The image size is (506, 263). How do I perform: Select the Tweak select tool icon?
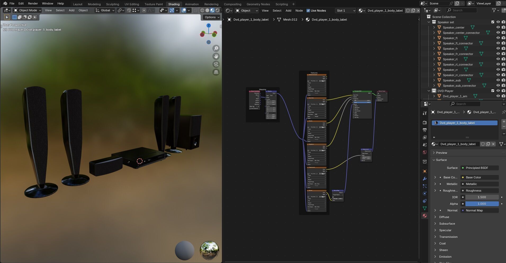pos(7,17)
